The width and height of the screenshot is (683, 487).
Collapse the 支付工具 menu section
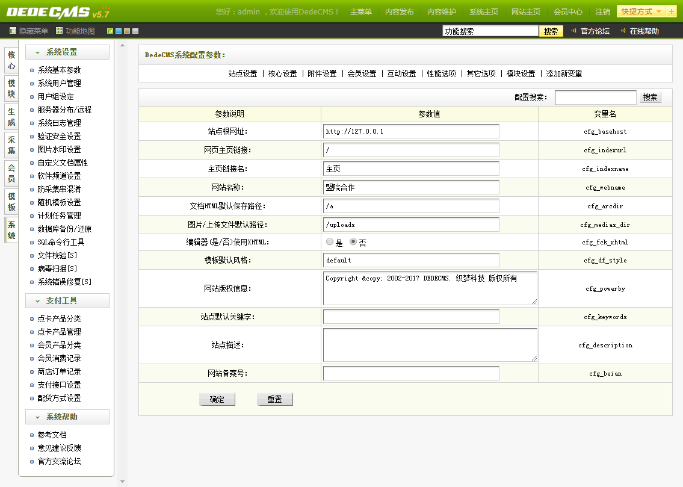pos(67,300)
